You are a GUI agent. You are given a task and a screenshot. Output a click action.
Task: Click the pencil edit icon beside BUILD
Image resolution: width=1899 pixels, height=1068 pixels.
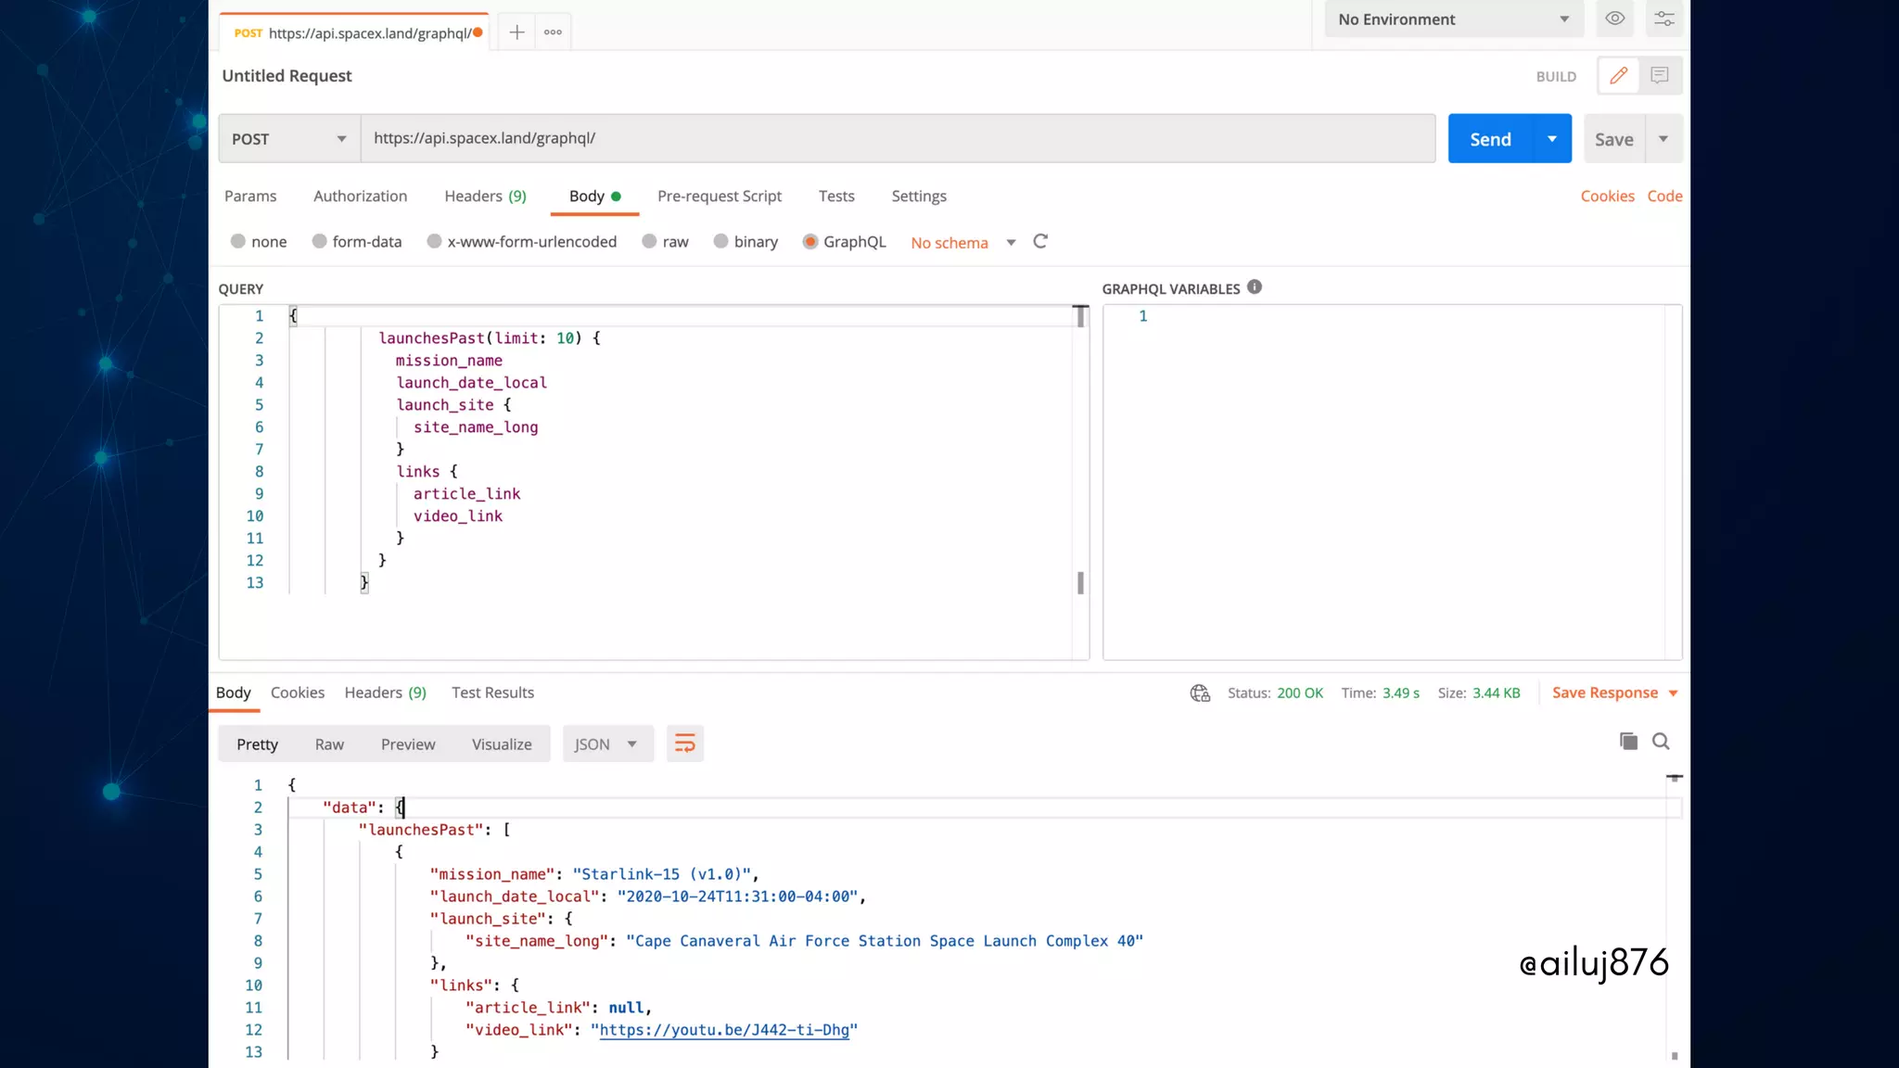1618,76
